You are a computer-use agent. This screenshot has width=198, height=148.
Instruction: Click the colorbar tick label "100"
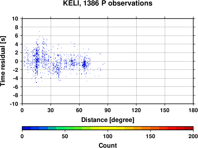click(108, 137)
